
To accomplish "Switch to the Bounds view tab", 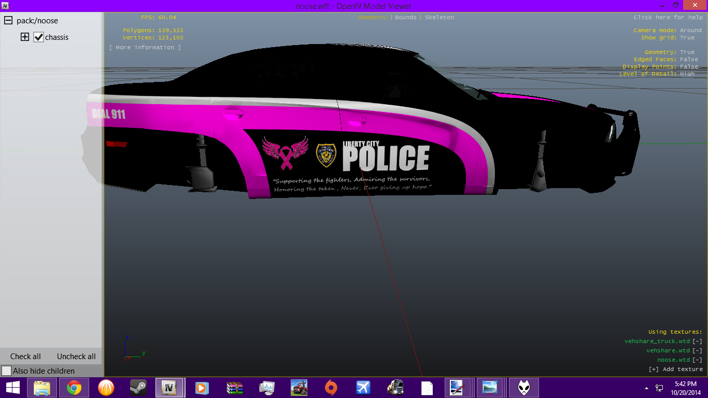I will [x=405, y=18].
